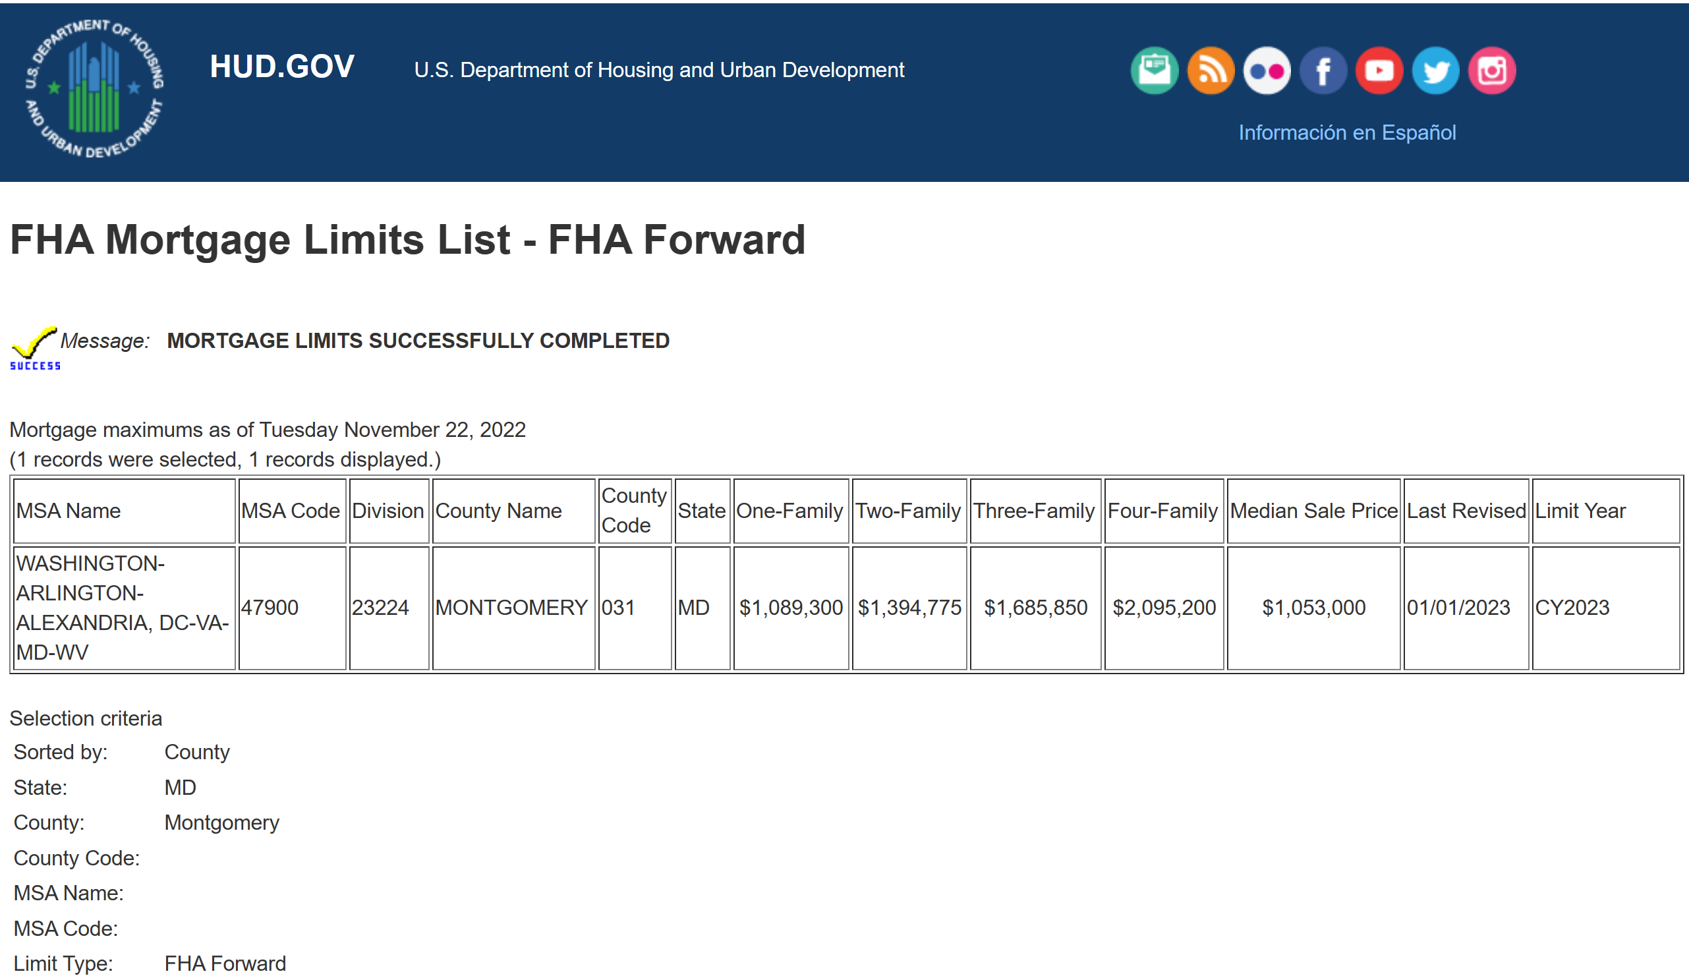Click the State column header

[x=702, y=511]
